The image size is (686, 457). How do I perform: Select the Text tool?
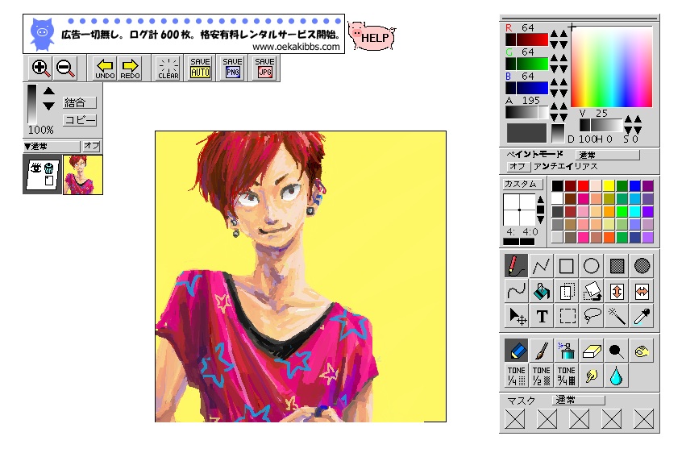point(542,317)
